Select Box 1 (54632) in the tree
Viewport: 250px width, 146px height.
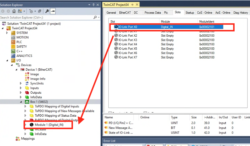tap(39, 102)
